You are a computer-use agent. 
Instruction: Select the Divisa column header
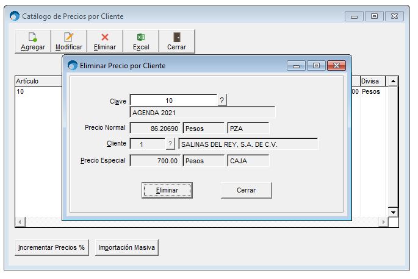pyautogui.click(x=373, y=81)
